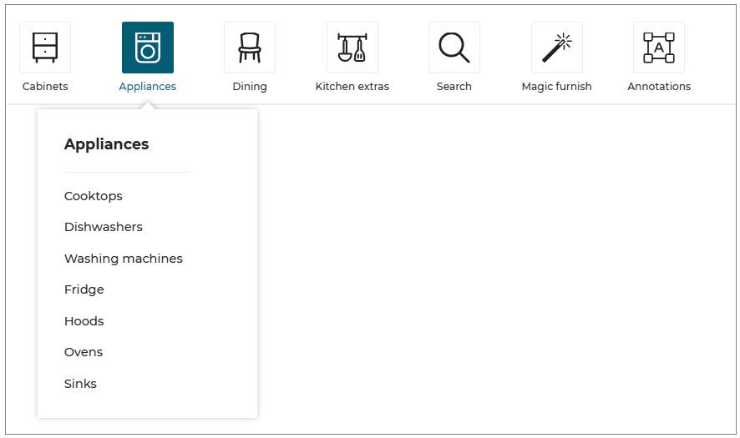
Task: Click the Dining text label
Action: 250,87
